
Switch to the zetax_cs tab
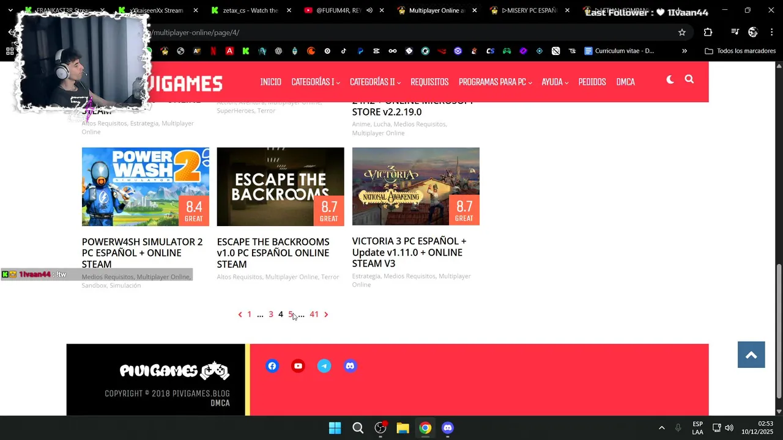click(245, 10)
